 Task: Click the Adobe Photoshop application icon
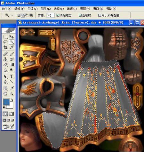click(x=2, y=3)
